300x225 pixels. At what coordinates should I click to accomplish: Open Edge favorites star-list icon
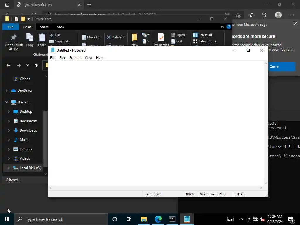click(252, 15)
